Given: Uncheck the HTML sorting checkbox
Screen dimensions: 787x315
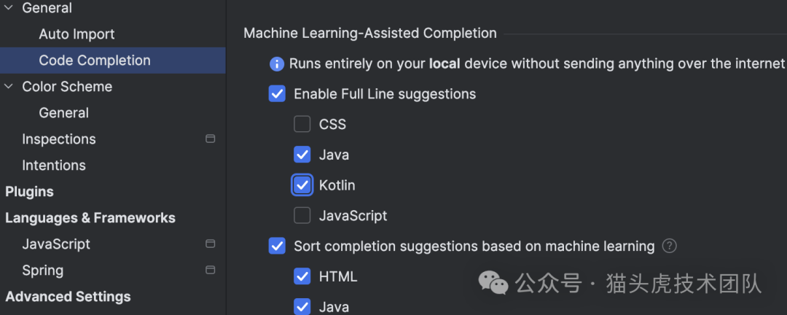Looking at the screenshot, I should pos(302,277).
